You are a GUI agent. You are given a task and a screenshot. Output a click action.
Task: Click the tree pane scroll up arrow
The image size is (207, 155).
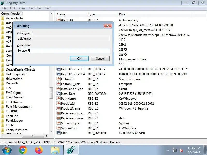pyautogui.click(x=51, y=14)
